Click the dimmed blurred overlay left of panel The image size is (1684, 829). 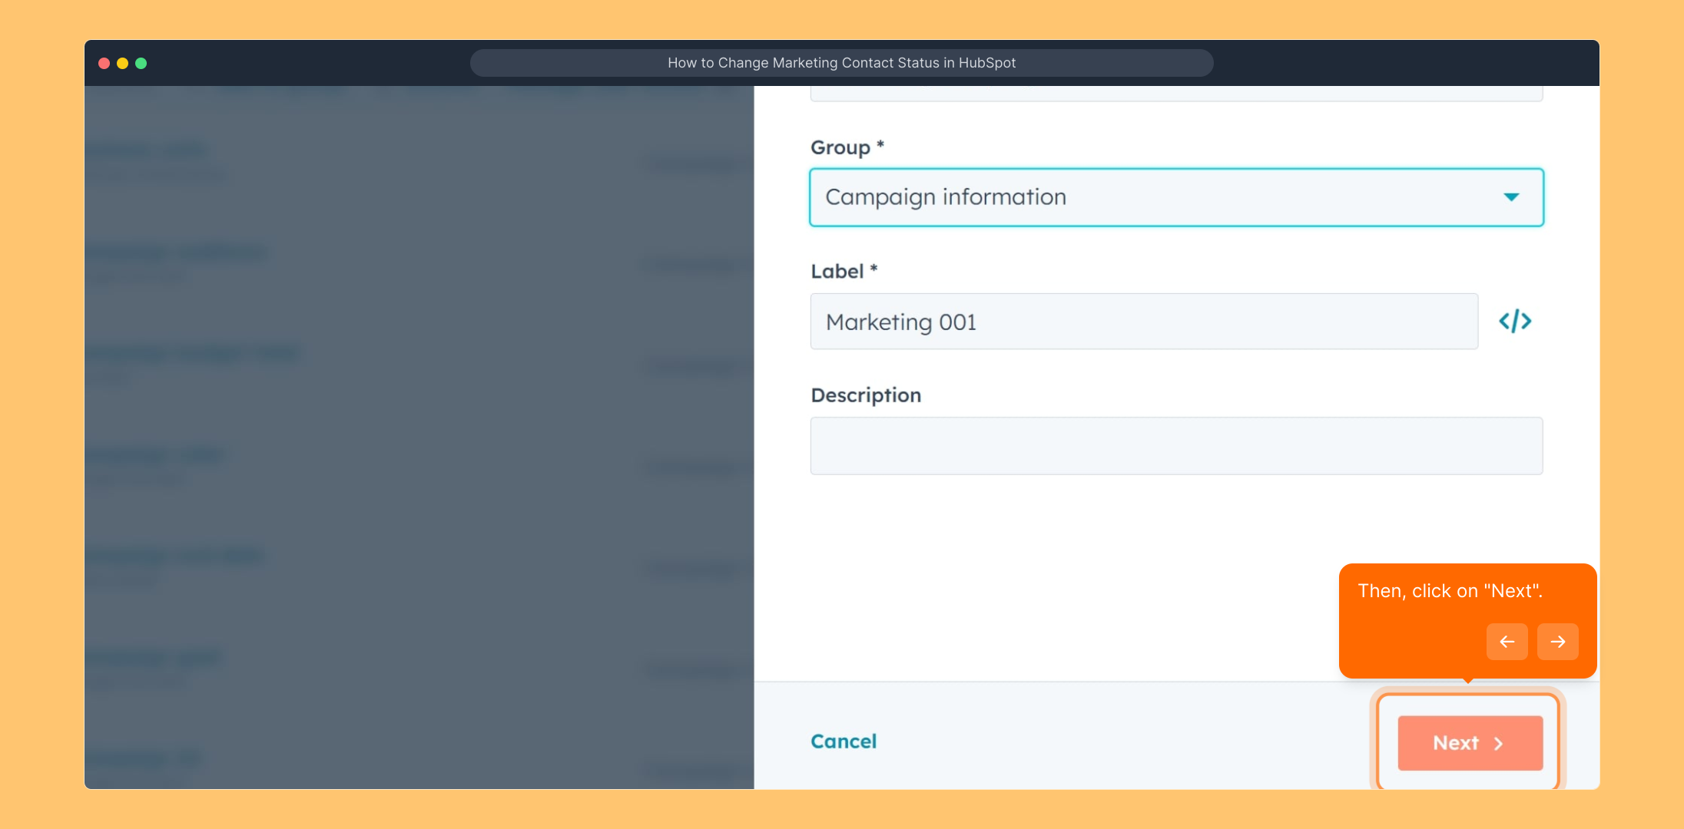tap(419, 438)
